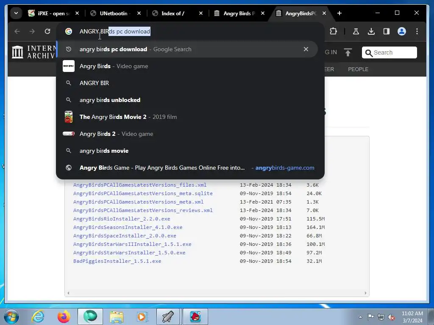Image resolution: width=434 pixels, height=325 pixels.
Task: Click the muted volume tray icon
Action: coord(391,317)
